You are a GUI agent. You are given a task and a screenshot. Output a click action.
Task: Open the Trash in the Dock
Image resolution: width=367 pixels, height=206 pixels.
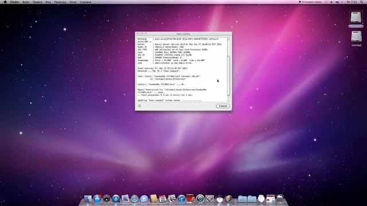280,199
